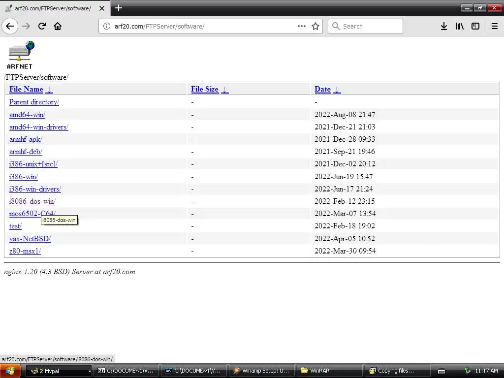Viewport: 504px width, 378px height.
Task: Toggle the sidebar view icon
Action: coord(475,26)
